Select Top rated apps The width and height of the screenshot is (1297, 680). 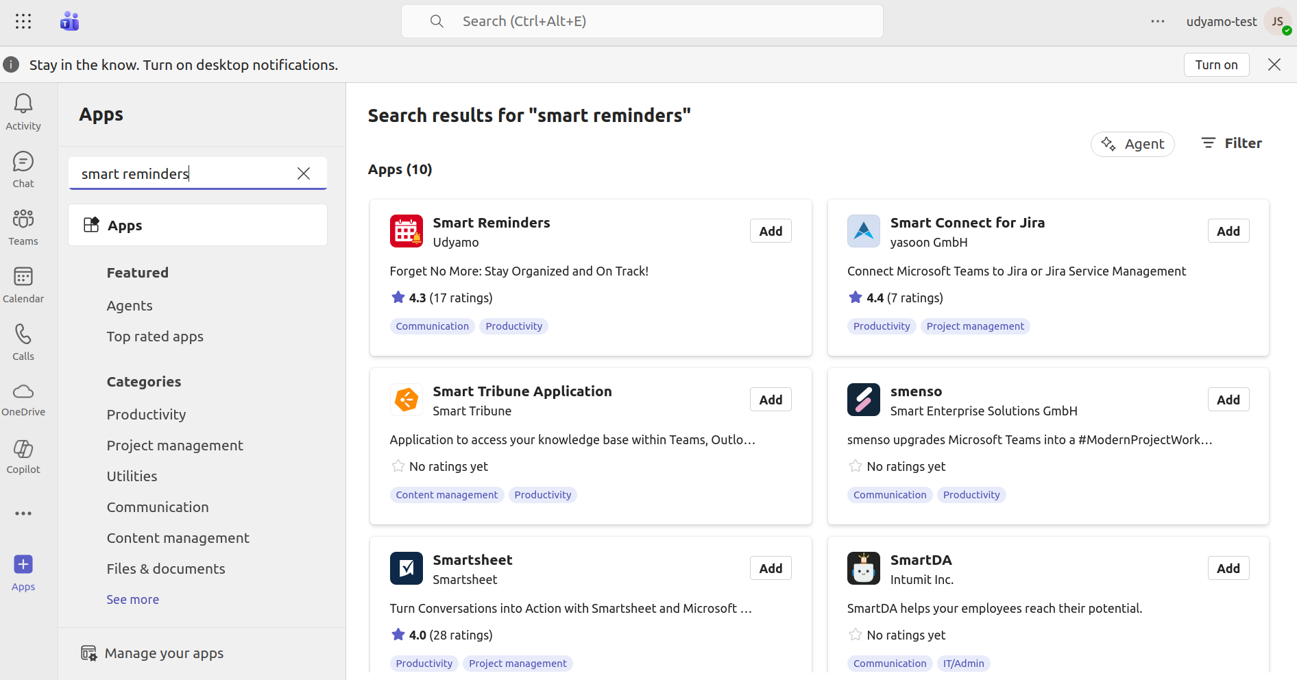coord(155,337)
